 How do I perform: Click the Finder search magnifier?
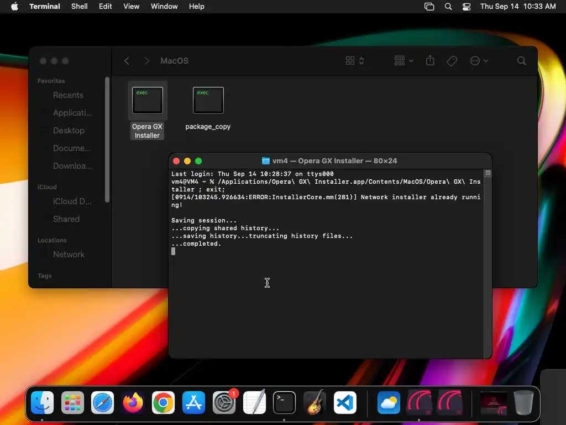521,61
